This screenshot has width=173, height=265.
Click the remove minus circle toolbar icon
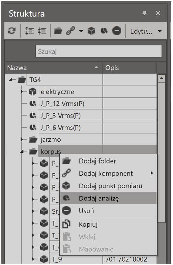(x=117, y=31)
